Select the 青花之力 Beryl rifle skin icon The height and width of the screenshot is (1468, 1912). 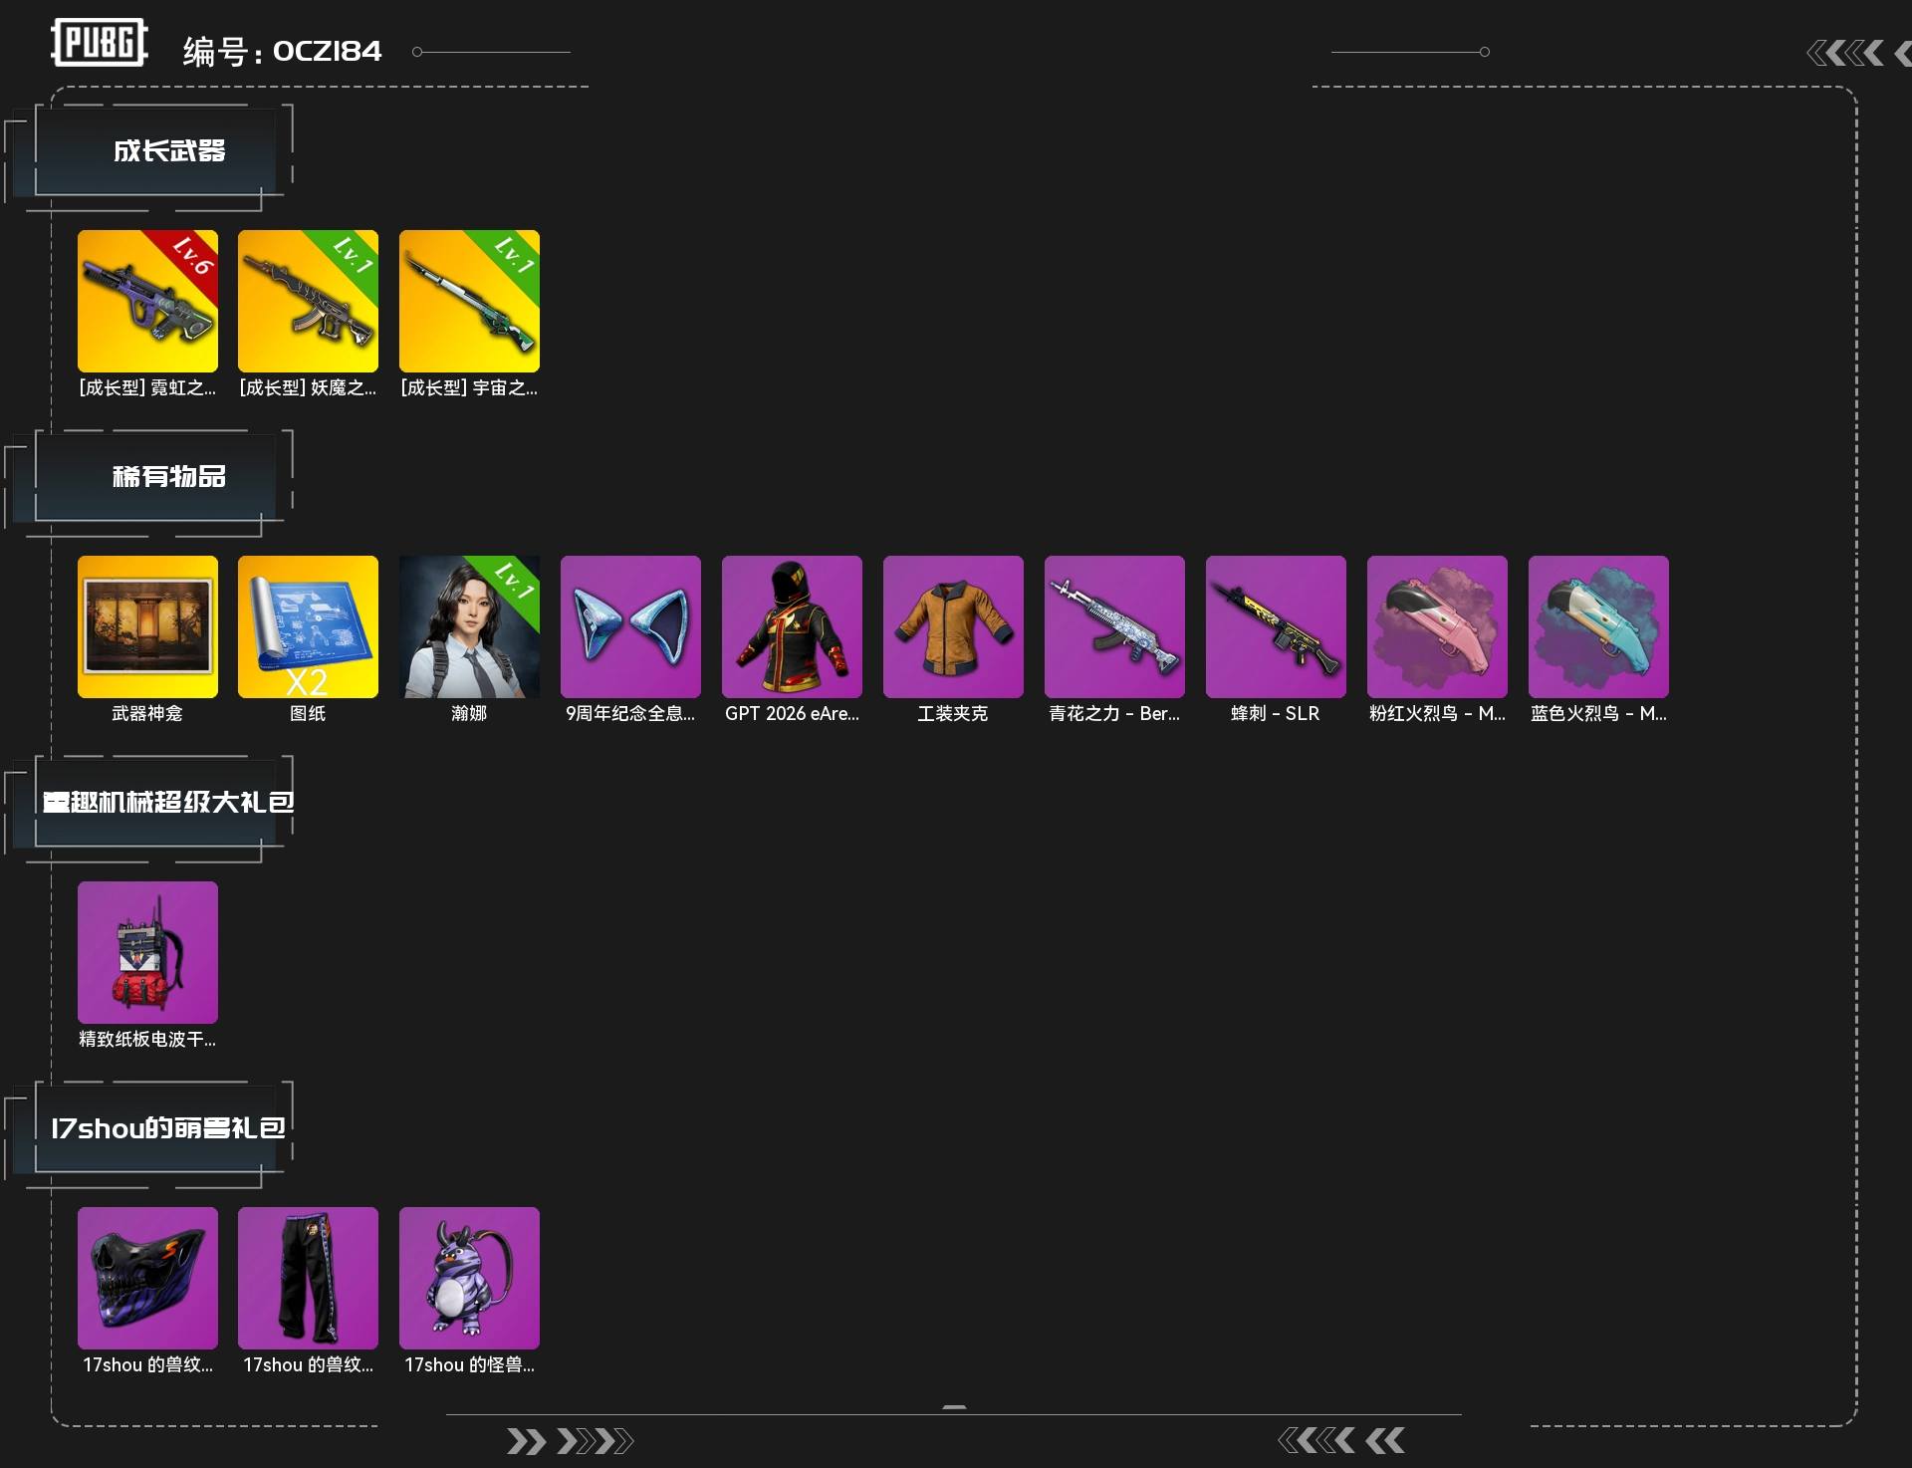1114,626
